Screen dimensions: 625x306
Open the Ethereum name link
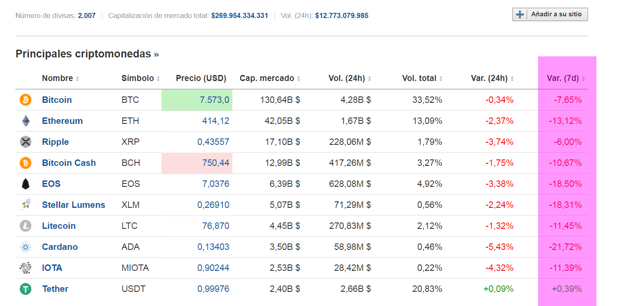tap(62, 121)
